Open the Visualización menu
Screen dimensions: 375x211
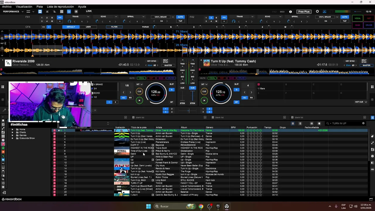click(24, 6)
